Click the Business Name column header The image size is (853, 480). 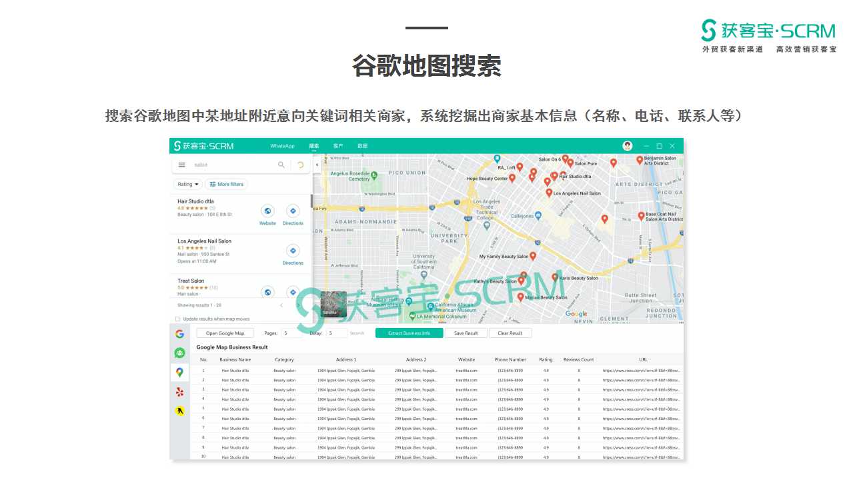235,360
